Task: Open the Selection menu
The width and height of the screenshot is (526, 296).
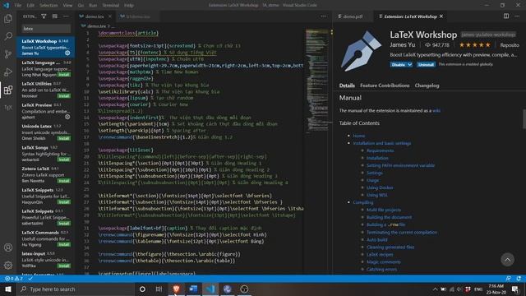Action: click(x=48, y=6)
